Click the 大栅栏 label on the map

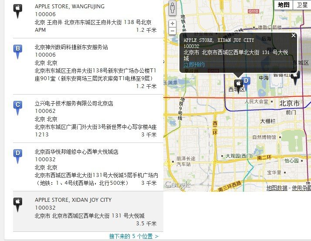coord(268,121)
